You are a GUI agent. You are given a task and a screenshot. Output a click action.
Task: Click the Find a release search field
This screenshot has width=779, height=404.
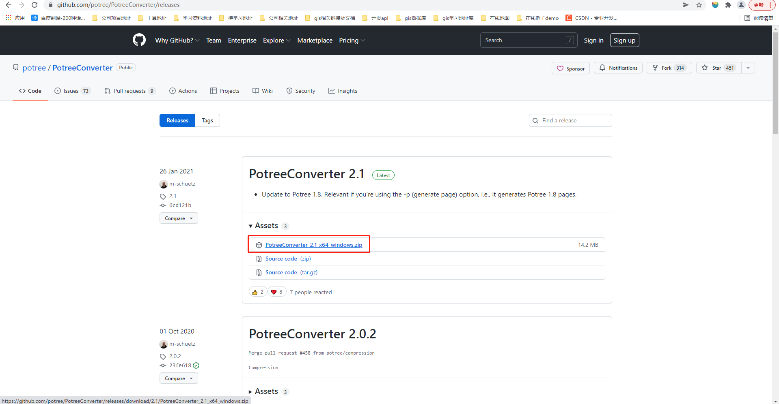(x=570, y=120)
